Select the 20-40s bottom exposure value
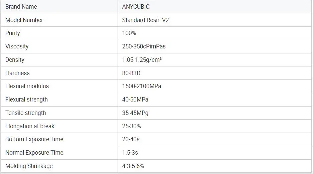Image resolution: width=313 pixels, height=174 pixels. [x=131, y=139]
